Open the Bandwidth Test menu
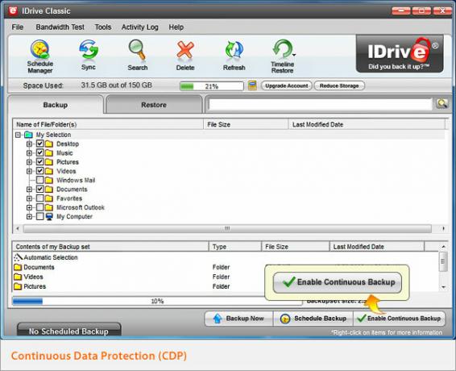This screenshot has height=371, width=456. tap(60, 27)
